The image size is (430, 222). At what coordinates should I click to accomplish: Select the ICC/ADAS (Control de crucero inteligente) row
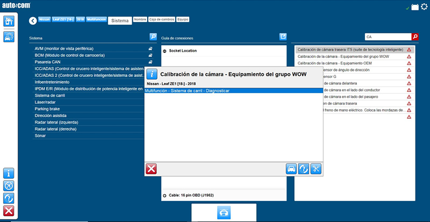coord(89,69)
